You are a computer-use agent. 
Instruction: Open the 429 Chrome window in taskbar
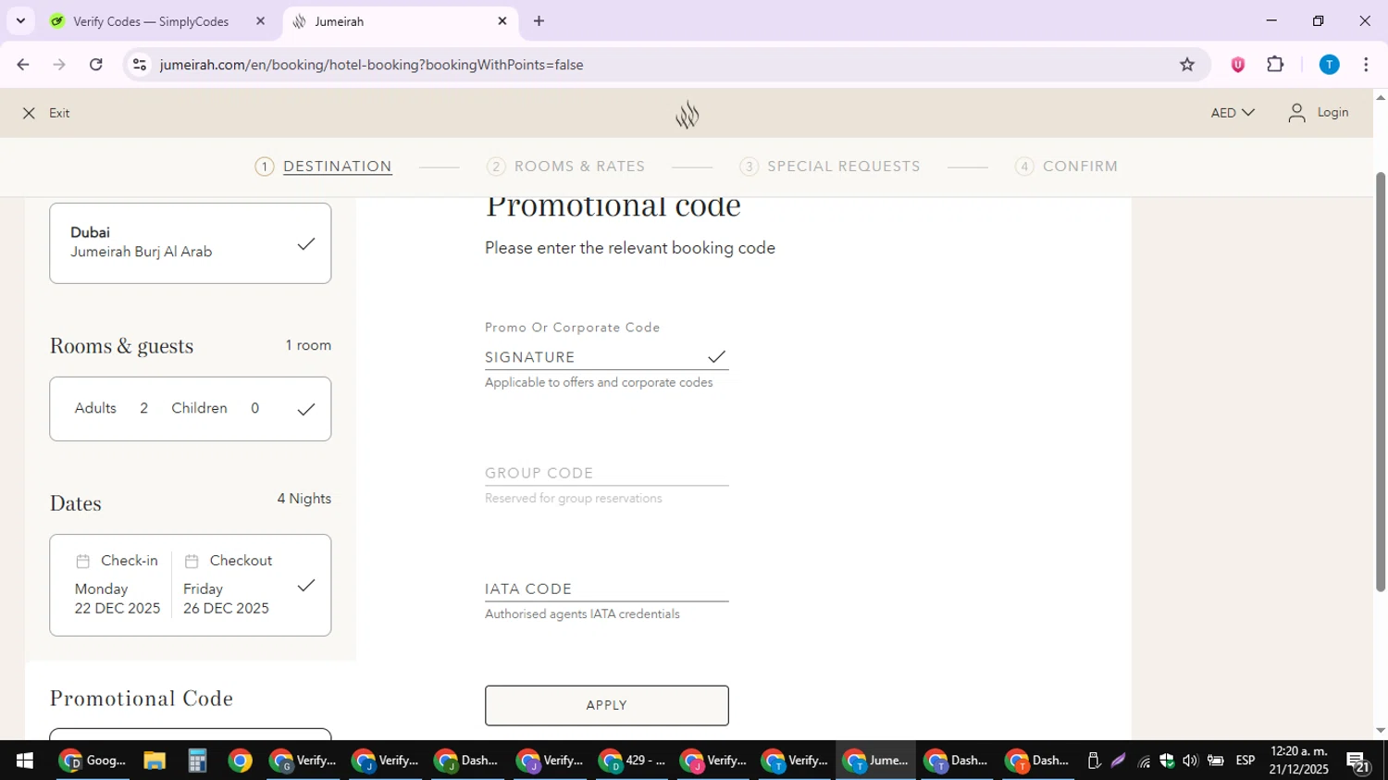tap(633, 761)
